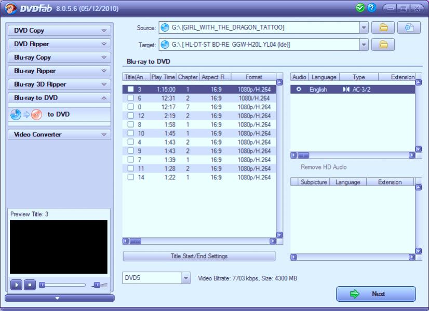Screen dimensions: 429x311
Task: Expand the Blu-ray Copy section
Action: 59,58
